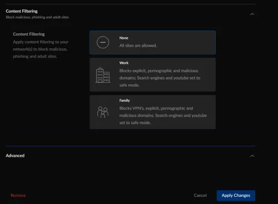Click the Family card description text
278x204 pixels.
[163, 116]
